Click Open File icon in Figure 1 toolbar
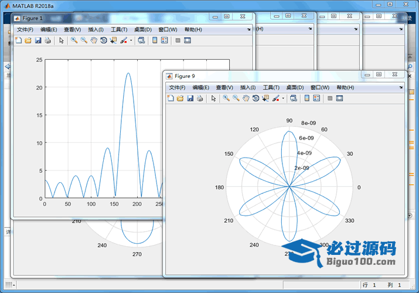The image size is (419, 293). [x=28, y=40]
